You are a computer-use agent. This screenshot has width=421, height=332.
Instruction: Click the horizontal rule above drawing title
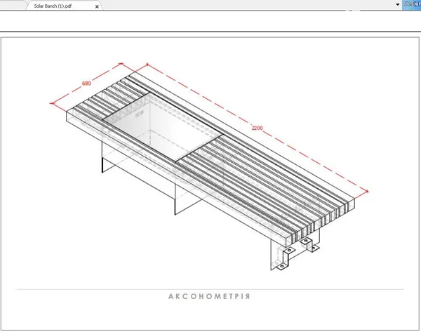pos(210,290)
